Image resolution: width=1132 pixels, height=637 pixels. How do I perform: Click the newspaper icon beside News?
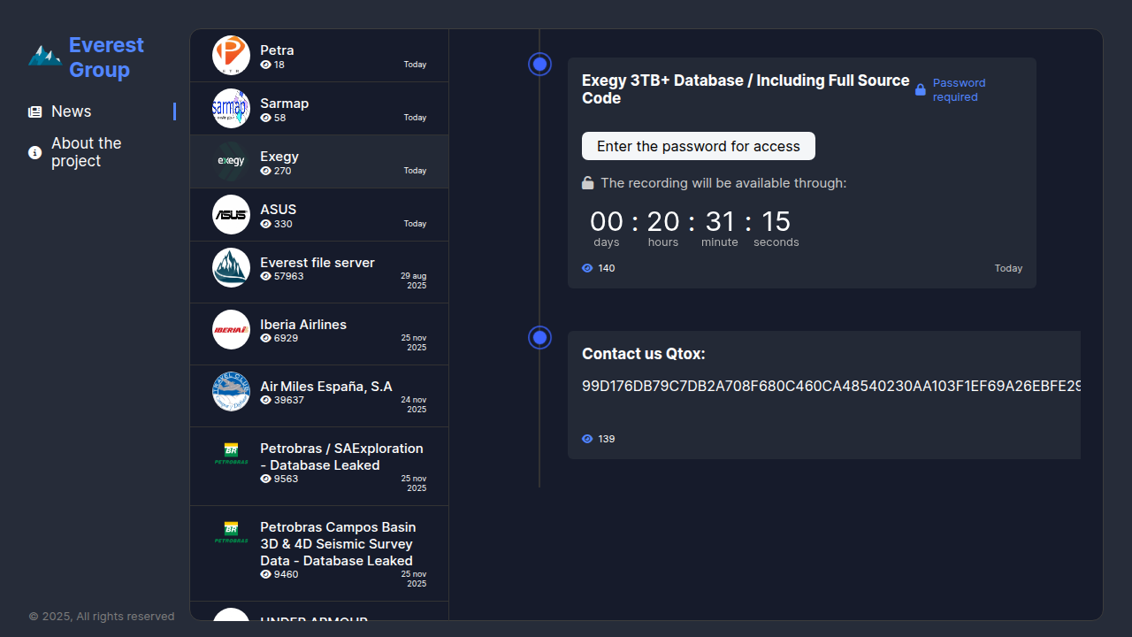[35, 112]
